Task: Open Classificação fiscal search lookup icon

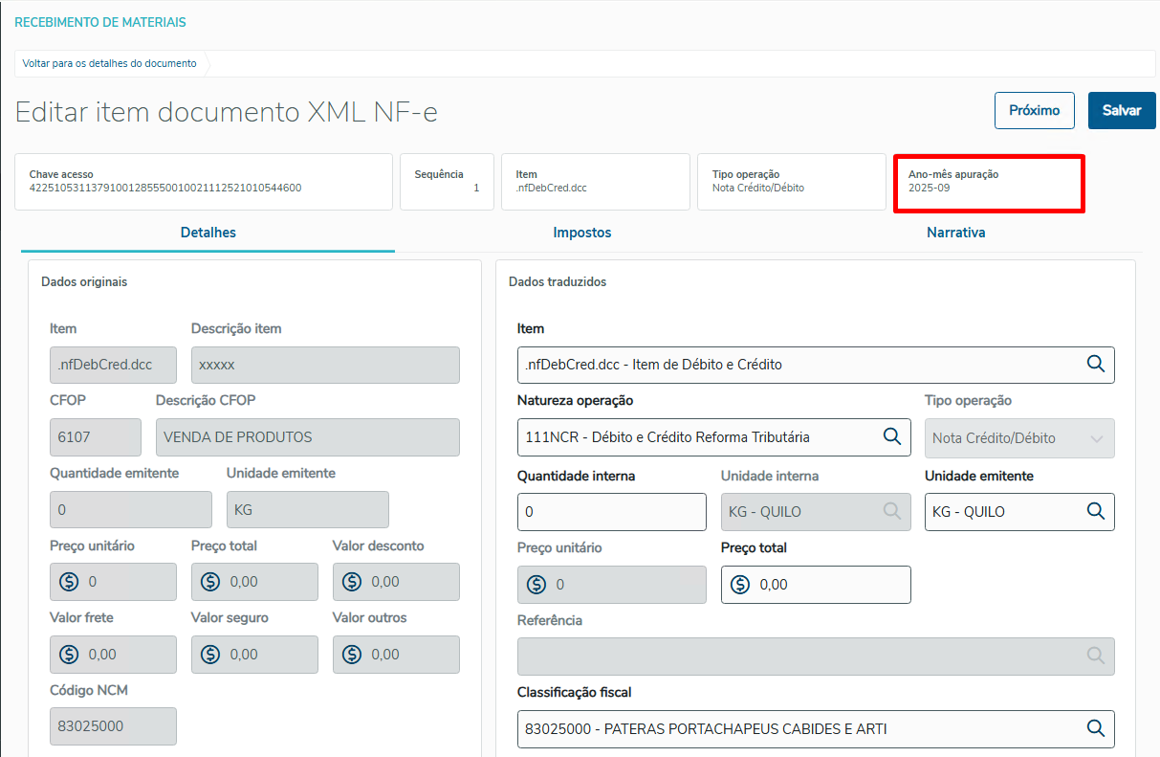Action: click(1095, 728)
